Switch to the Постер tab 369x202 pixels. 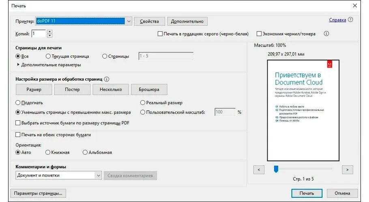pyautogui.click(x=72, y=90)
